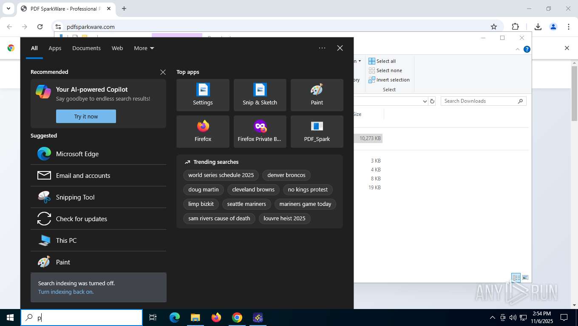Screen dimensions: 578x326
Task: Open the PDF SparkWare taskbar icon
Action: (258, 318)
